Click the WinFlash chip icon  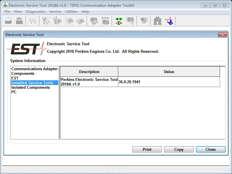(144, 21)
